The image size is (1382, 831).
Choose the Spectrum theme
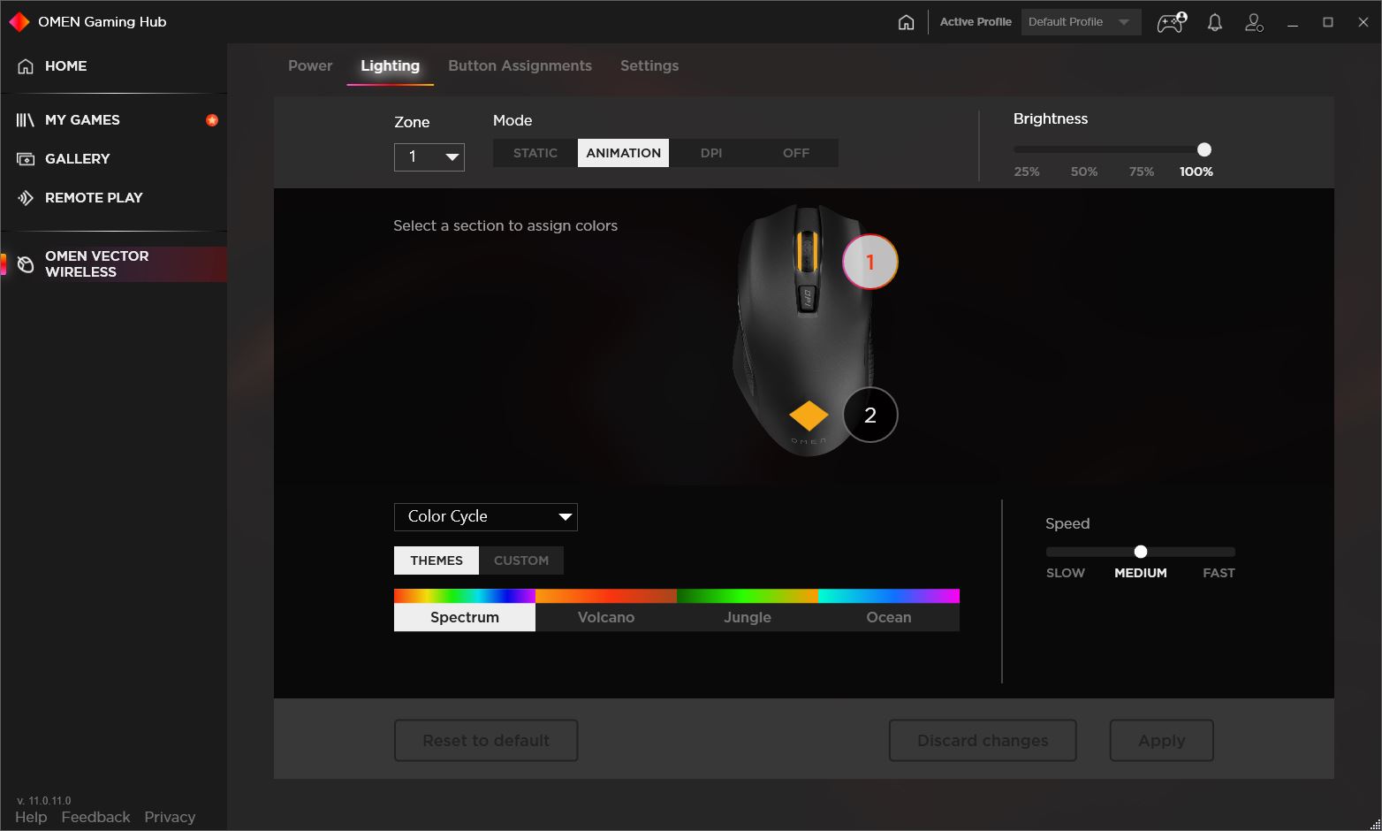[x=465, y=610]
